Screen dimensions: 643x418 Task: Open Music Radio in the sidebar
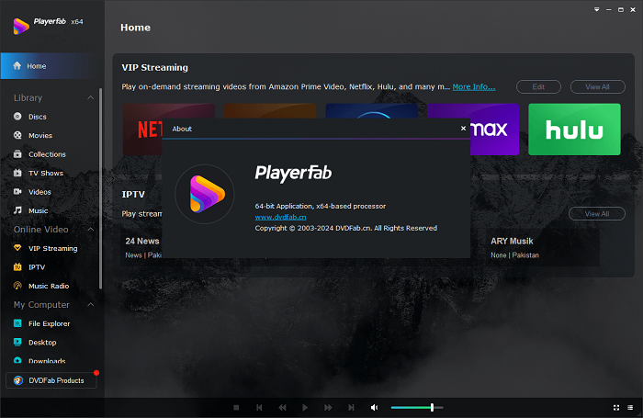tap(49, 286)
